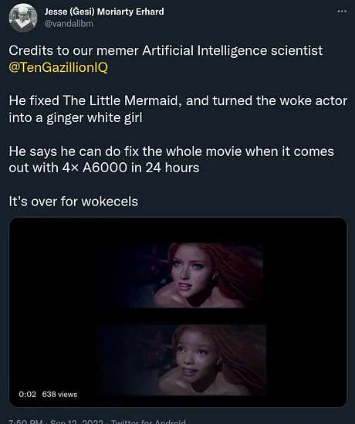Click the lower frame inside the video
The width and height of the screenshot is (355, 424).
[x=183, y=360]
